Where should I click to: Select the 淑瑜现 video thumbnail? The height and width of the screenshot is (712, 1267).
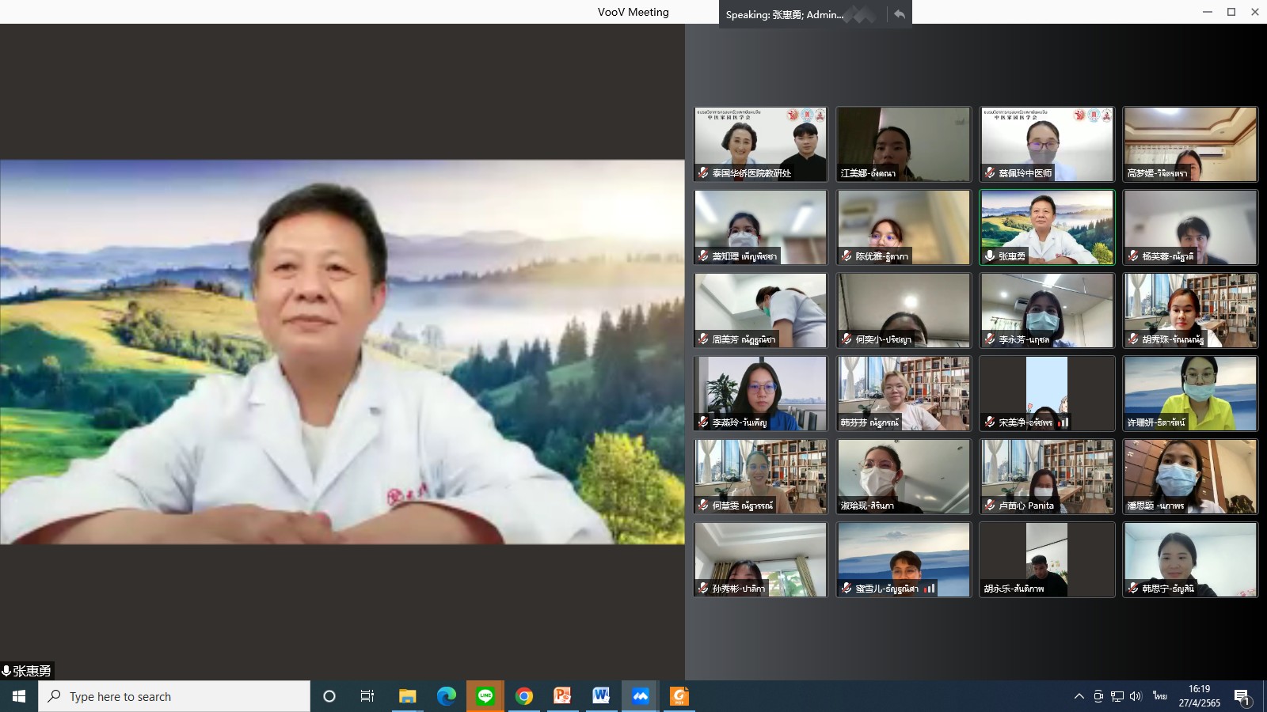coord(904,476)
